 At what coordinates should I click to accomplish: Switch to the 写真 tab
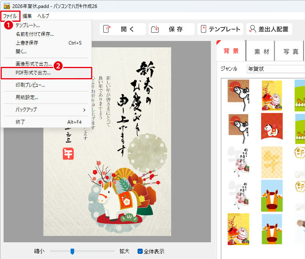tap(291, 52)
